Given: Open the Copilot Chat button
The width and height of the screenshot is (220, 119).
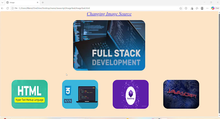Looking at the screenshot, I should tap(215, 8).
